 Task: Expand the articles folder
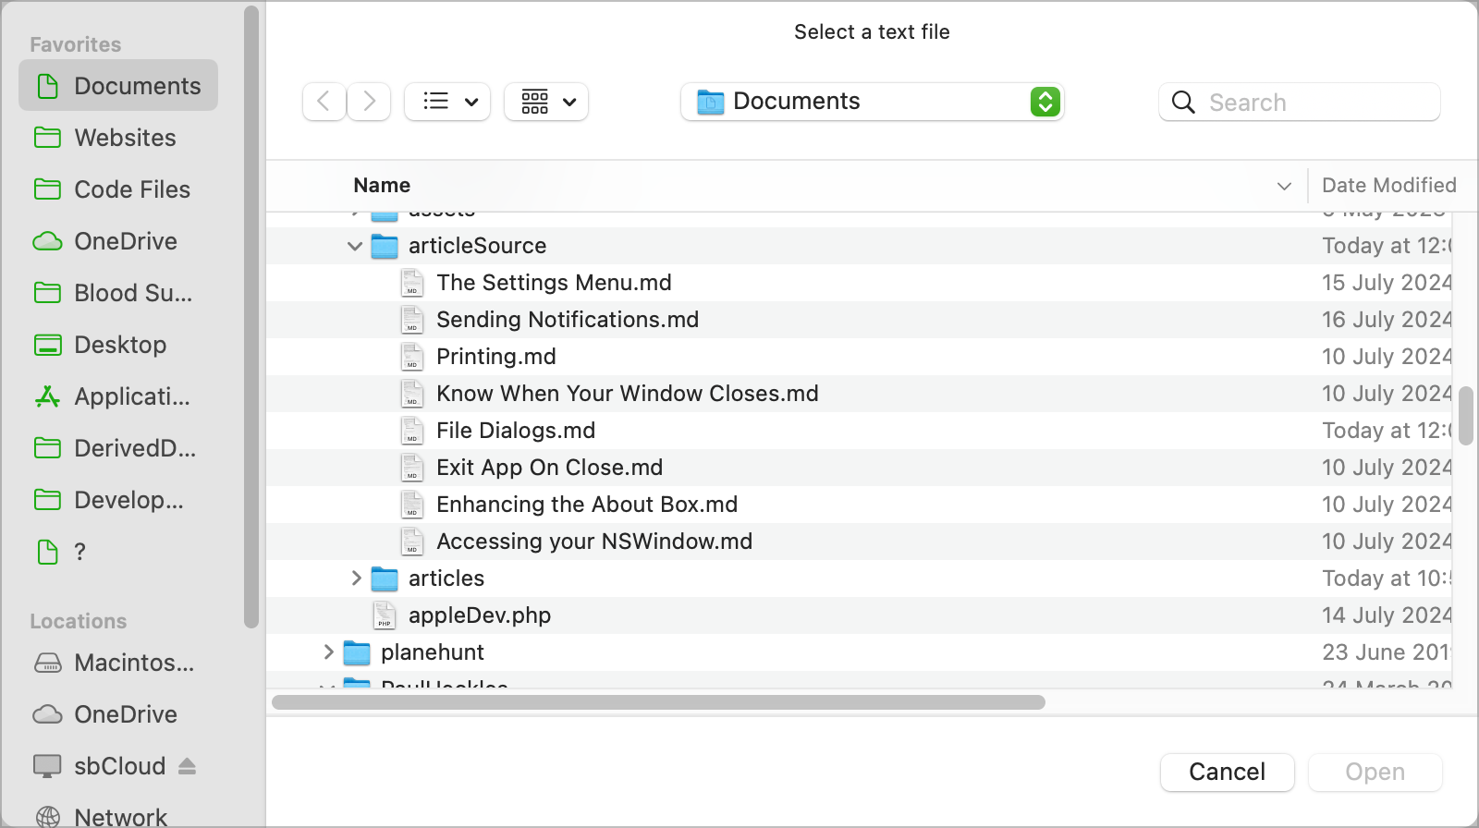(x=356, y=578)
